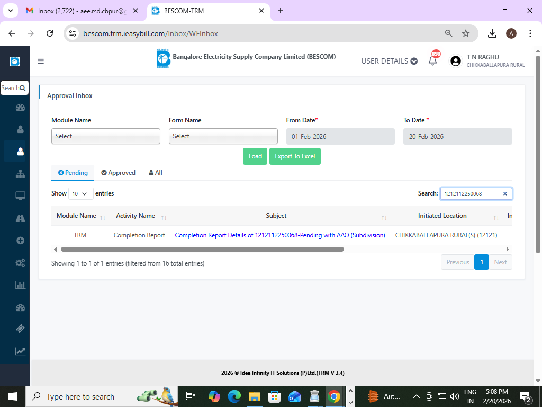
Task: Click the T N RAGHU user avatar icon
Action: point(456,61)
